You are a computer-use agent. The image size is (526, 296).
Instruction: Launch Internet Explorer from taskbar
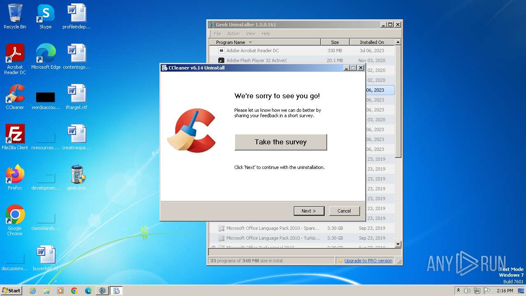coord(32,291)
